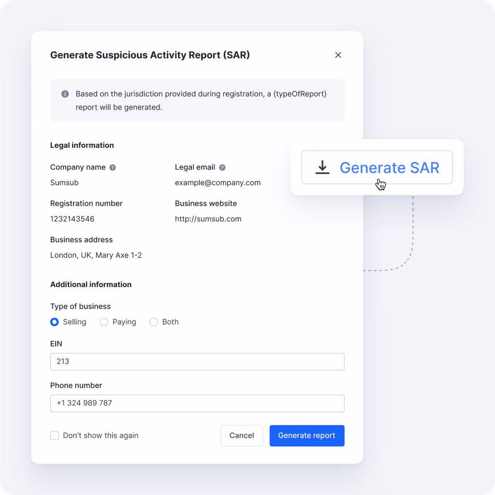The image size is (495, 495).
Task: Choose the Paying radio option
Action: coord(104,322)
